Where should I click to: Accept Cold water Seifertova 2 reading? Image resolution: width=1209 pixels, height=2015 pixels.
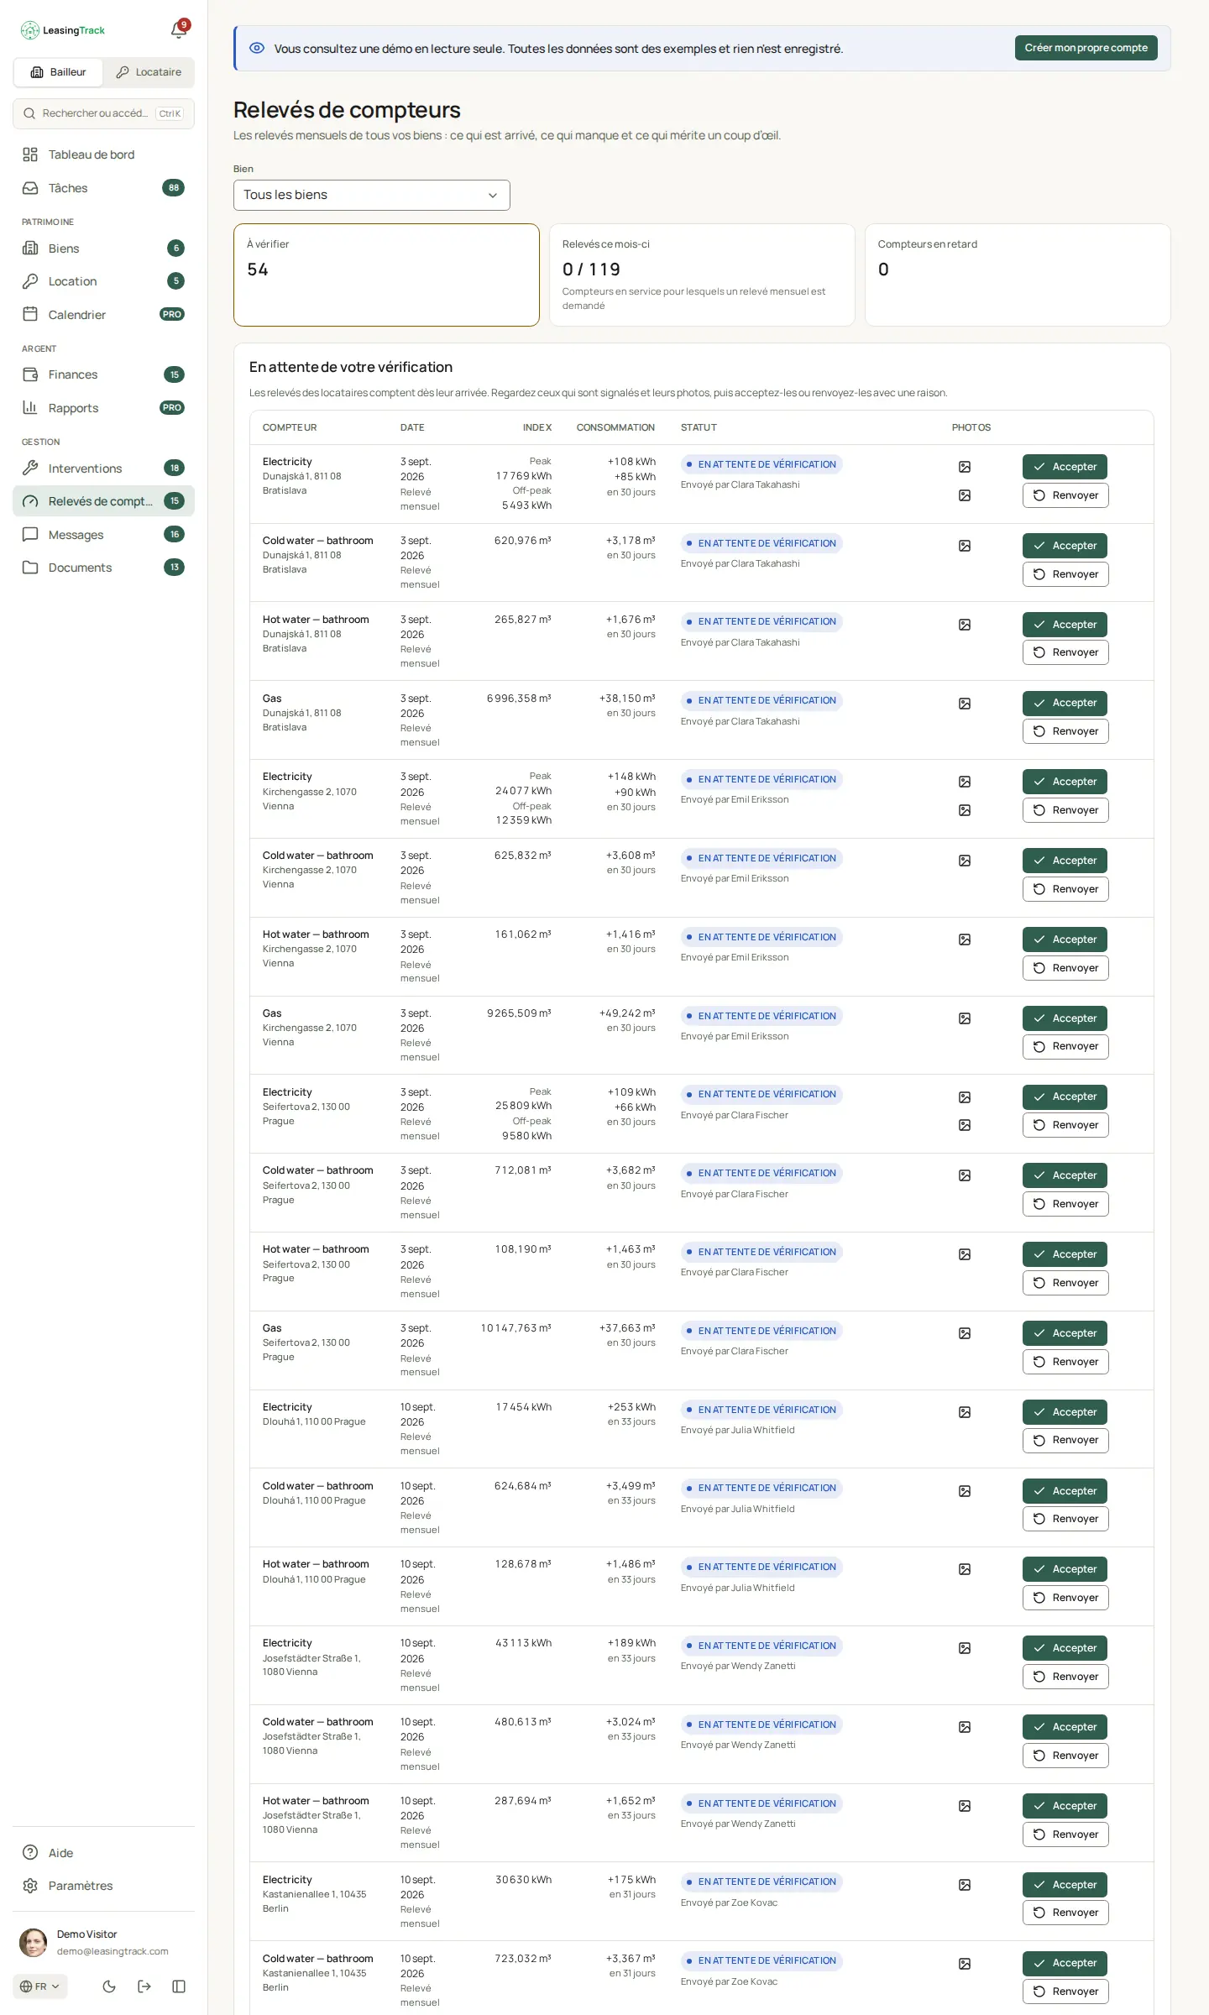click(1065, 1175)
